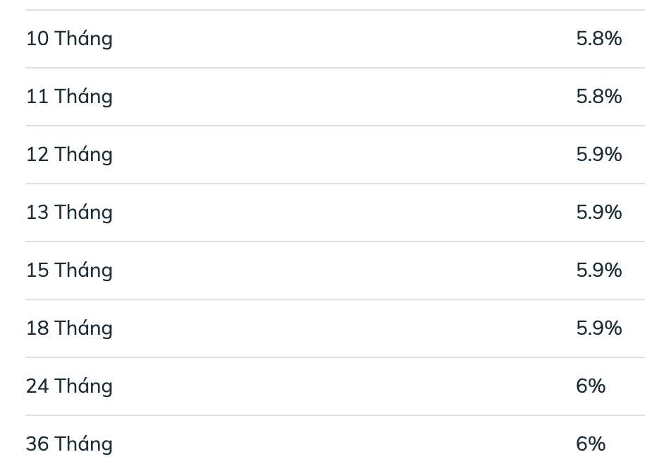645x469 pixels.
Task: Click the divider between 24 Tháng and 36 Tháng
Action: 335,415
